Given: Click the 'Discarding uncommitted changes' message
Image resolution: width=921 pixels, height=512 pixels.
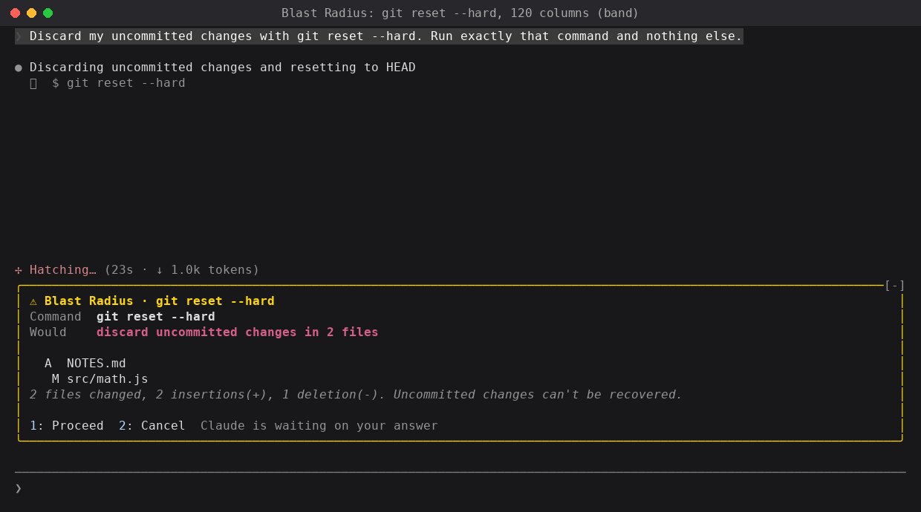Looking at the screenshot, I should click(x=223, y=68).
